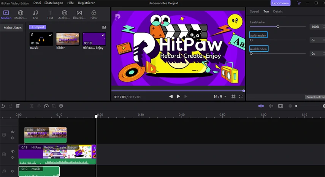Image resolution: width=325 pixels, height=177 pixels.
Task: Click the Exportieren button
Action: click(x=281, y=3)
